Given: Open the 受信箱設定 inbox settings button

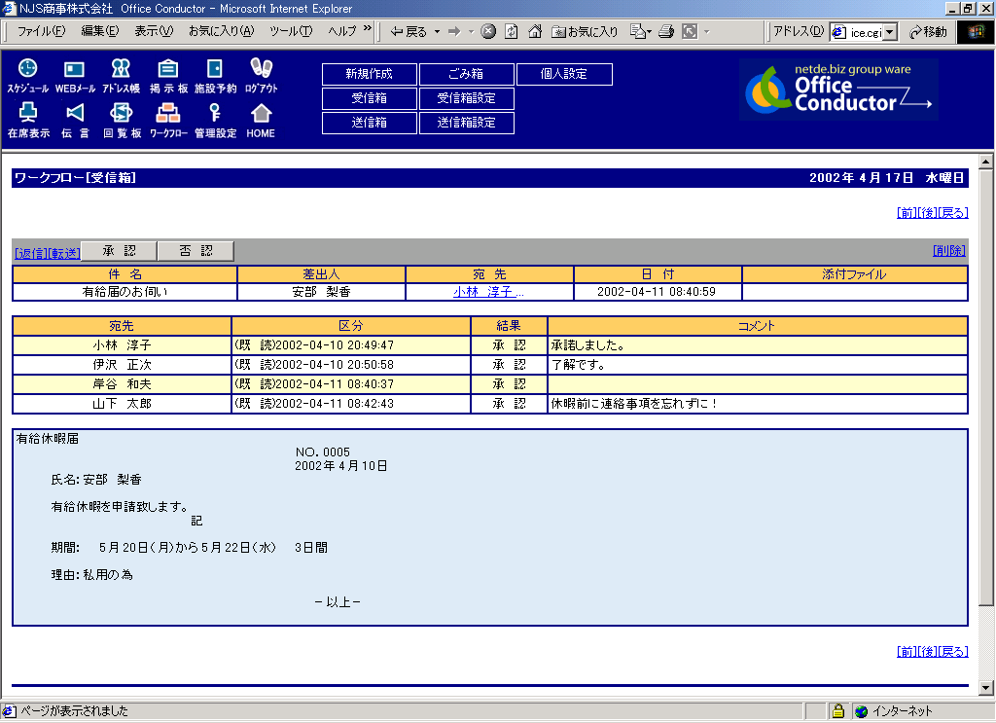Looking at the screenshot, I should point(466,98).
